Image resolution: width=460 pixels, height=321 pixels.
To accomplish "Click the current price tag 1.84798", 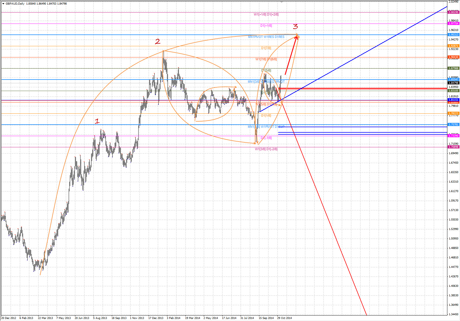I will point(453,83).
